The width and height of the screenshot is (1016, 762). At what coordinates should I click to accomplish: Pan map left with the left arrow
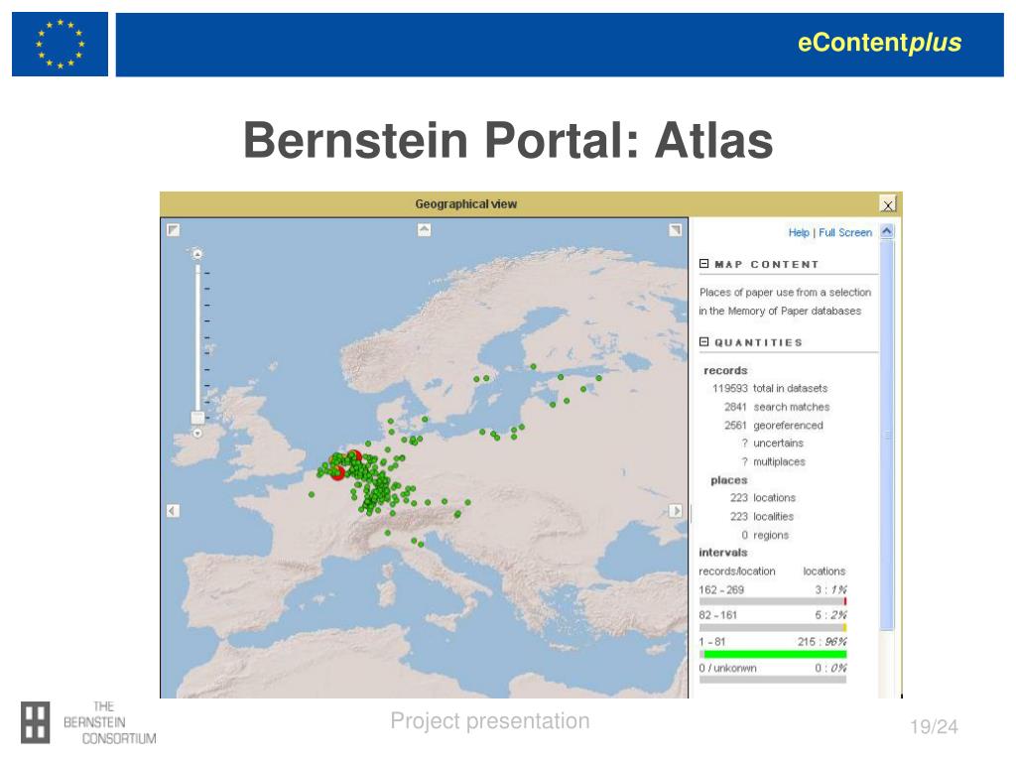173,511
